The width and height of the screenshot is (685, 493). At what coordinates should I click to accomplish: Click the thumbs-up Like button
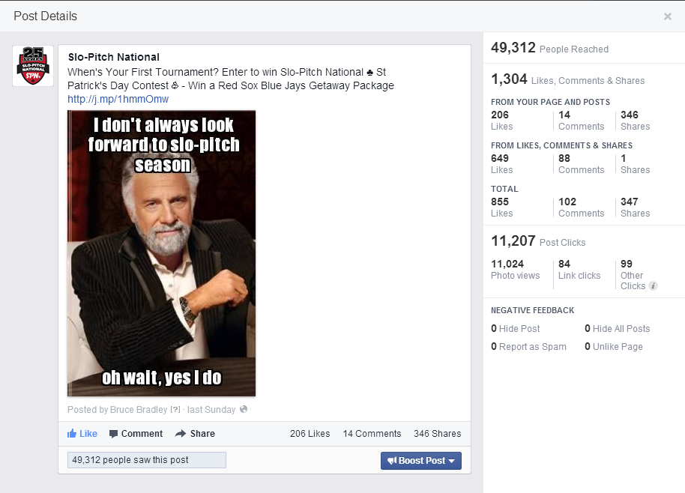pos(82,434)
